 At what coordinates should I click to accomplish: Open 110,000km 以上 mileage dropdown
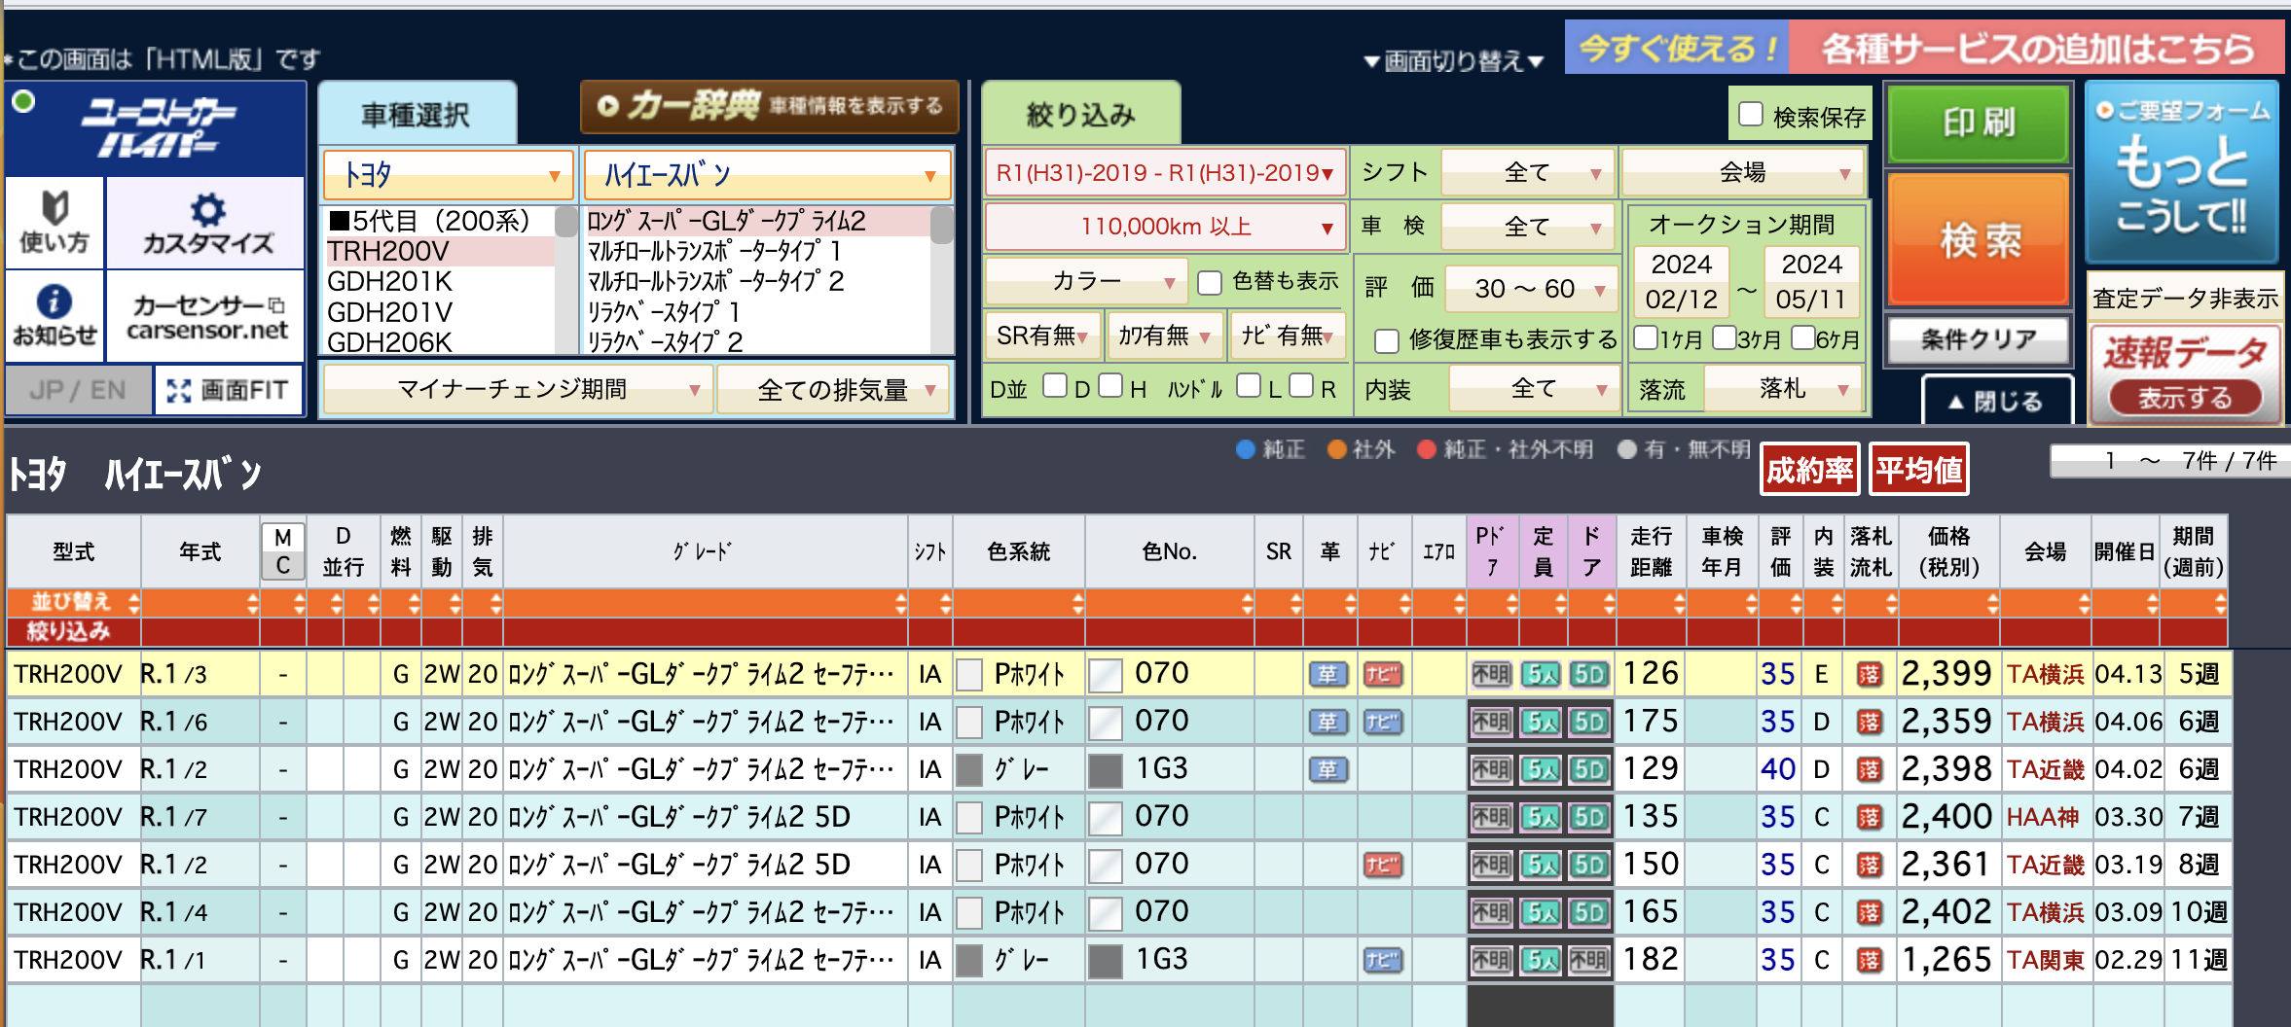1165,227
